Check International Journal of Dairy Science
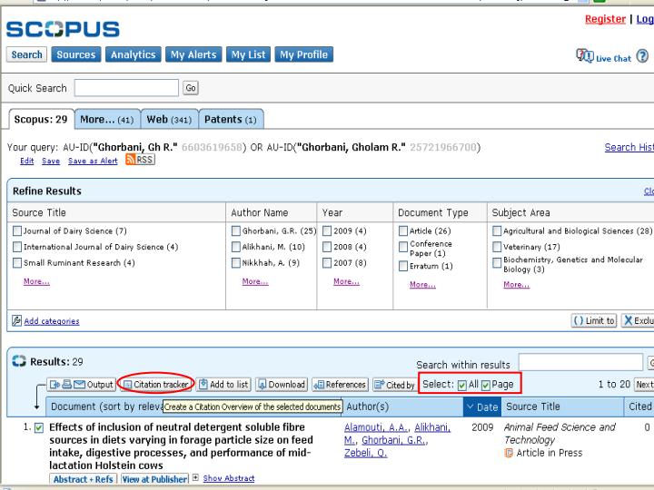 [x=17, y=247]
